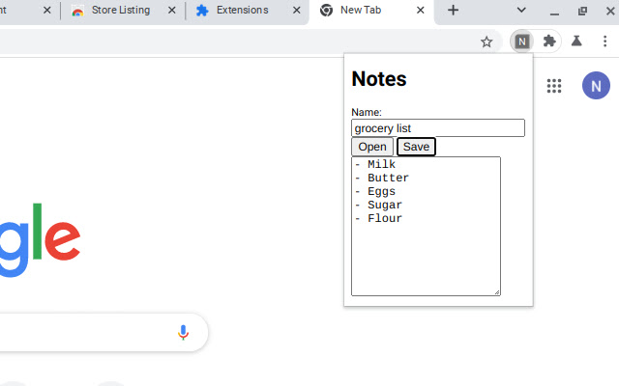
Task: Switch to the Extensions tab
Action: [x=242, y=11]
